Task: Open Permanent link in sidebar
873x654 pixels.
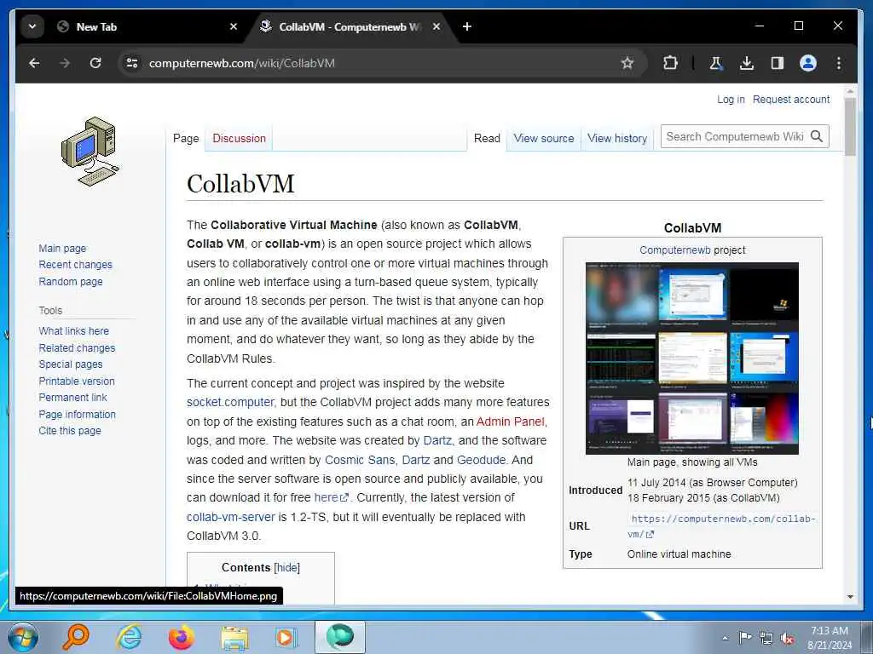Action: pyautogui.click(x=73, y=397)
